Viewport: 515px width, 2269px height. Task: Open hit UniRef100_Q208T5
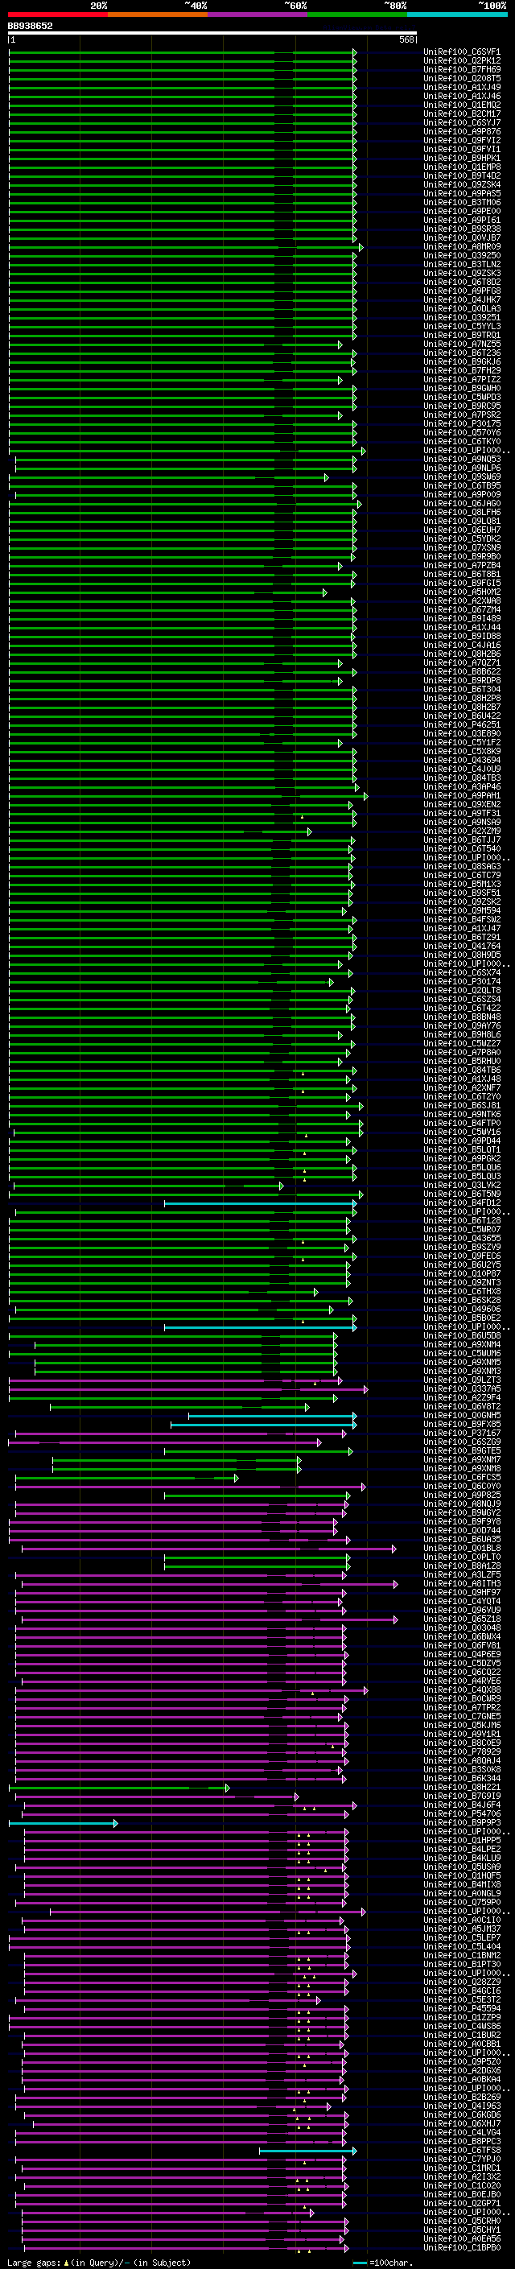pyautogui.click(x=462, y=78)
